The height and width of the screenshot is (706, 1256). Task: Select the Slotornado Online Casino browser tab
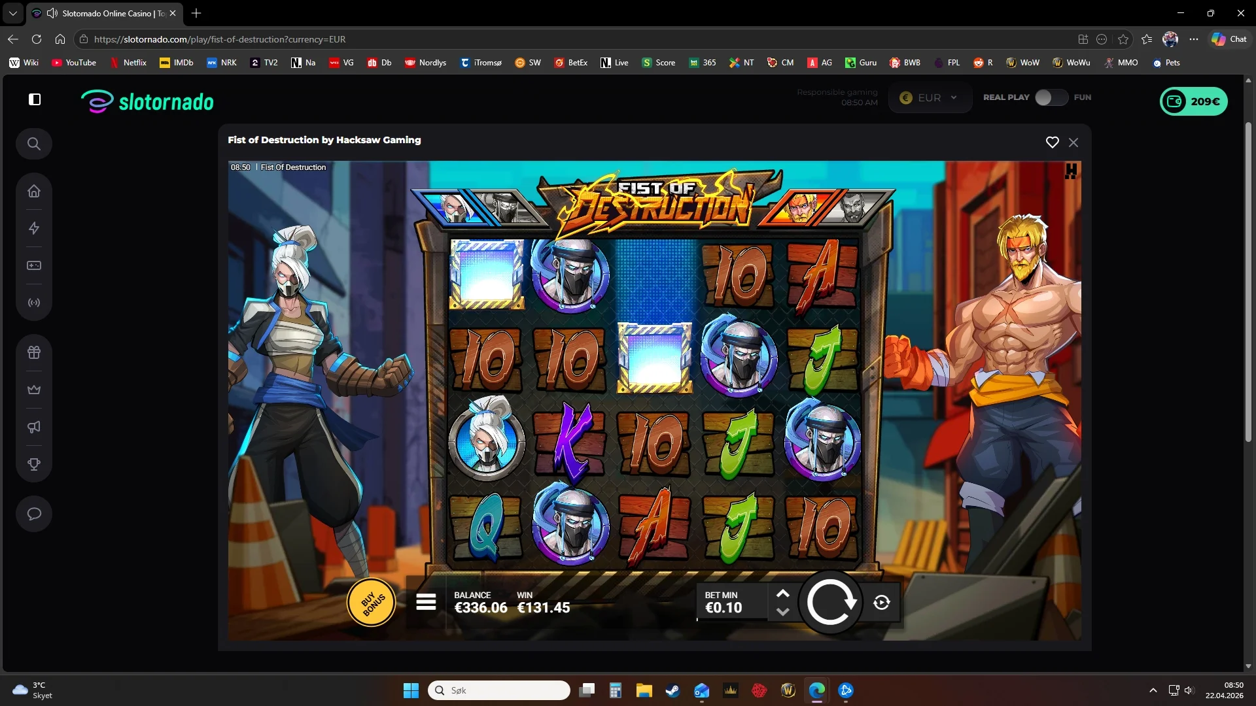tap(105, 13)
